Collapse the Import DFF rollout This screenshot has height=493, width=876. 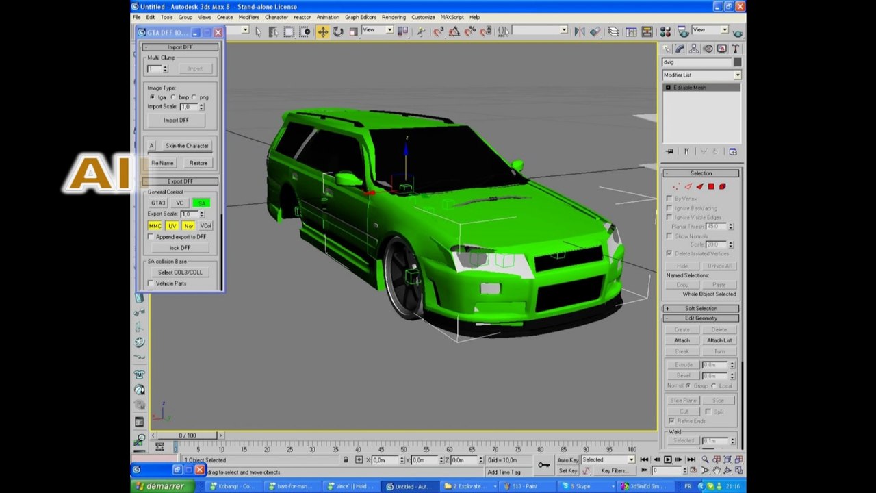click(180, 47)
